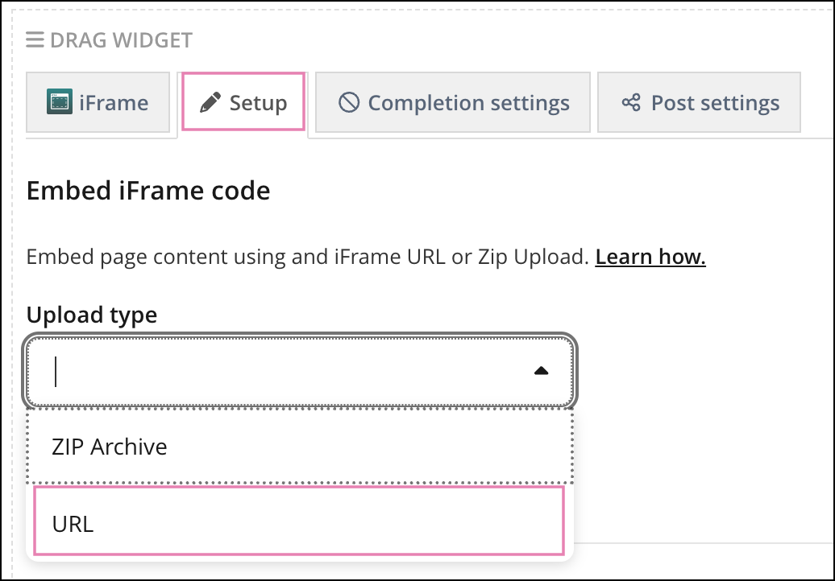Open the Post settings tab
The image size is (835, 581).
[x=699, y=103]
